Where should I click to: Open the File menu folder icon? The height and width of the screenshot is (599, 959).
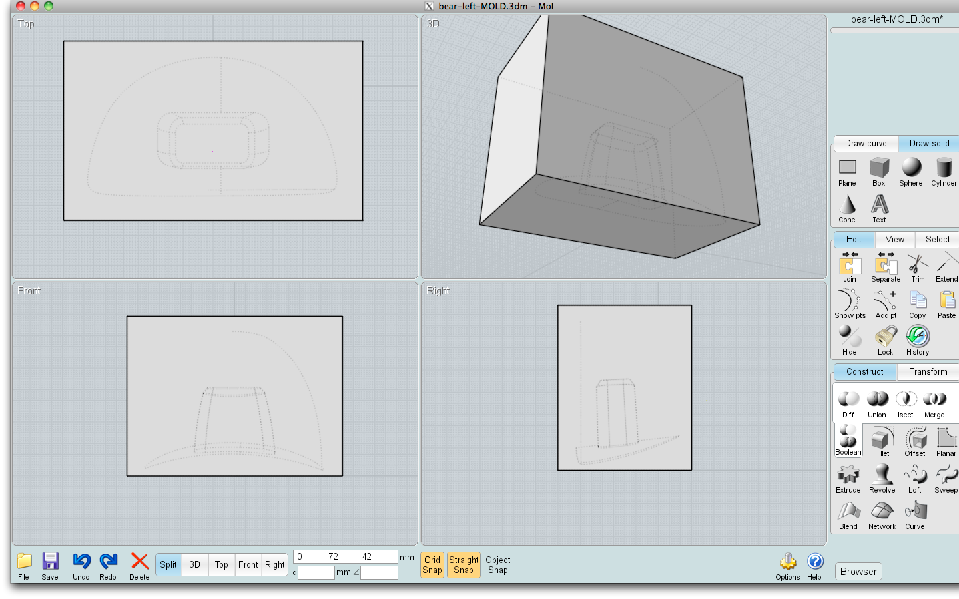[24, 566]
